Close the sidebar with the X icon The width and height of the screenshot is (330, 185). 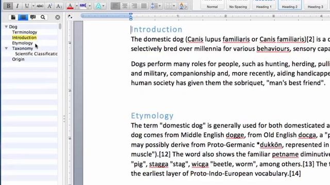point(57,17)
